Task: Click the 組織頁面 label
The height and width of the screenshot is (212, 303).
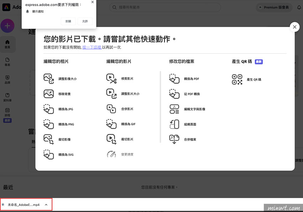Action: 190,124
